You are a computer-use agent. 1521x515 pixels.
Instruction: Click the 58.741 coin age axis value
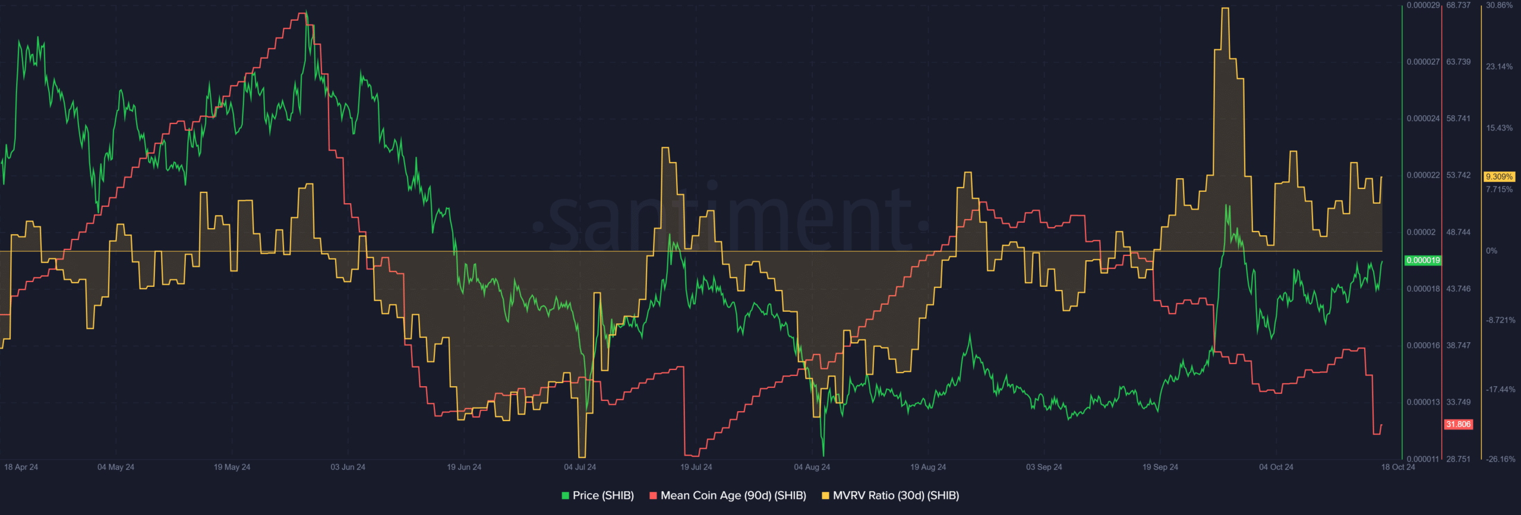1459,118
